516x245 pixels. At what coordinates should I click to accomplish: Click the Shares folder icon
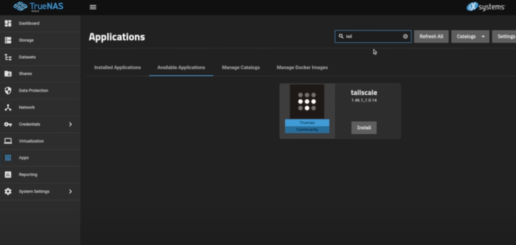pyautogui.click(x=8, y=74)
